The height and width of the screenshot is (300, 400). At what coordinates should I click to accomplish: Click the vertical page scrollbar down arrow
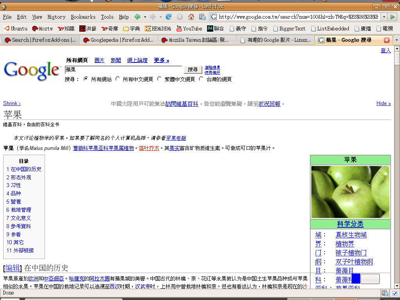(x=396, y=286)
